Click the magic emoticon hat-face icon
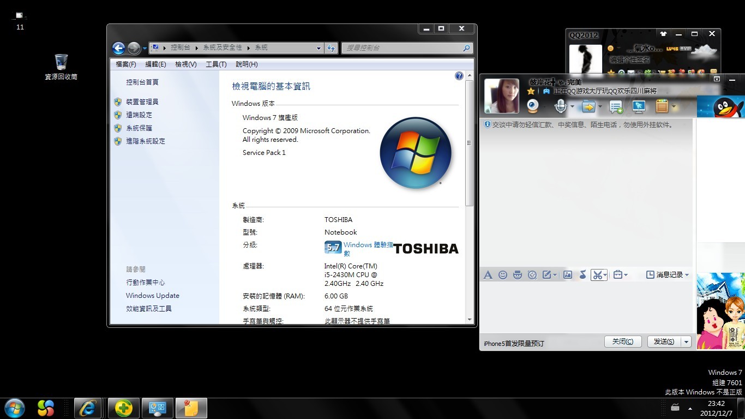The width and height of the screenshot is (745, 419). click(518, 275)
